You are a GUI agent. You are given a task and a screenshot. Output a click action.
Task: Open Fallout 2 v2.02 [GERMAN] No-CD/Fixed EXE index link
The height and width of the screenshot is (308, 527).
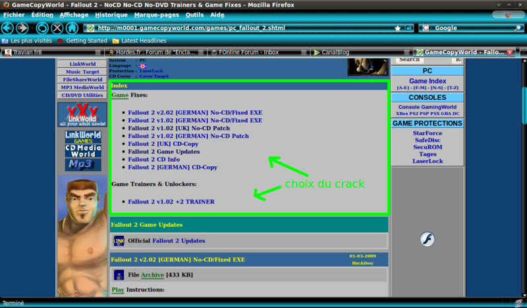[195, 112]
